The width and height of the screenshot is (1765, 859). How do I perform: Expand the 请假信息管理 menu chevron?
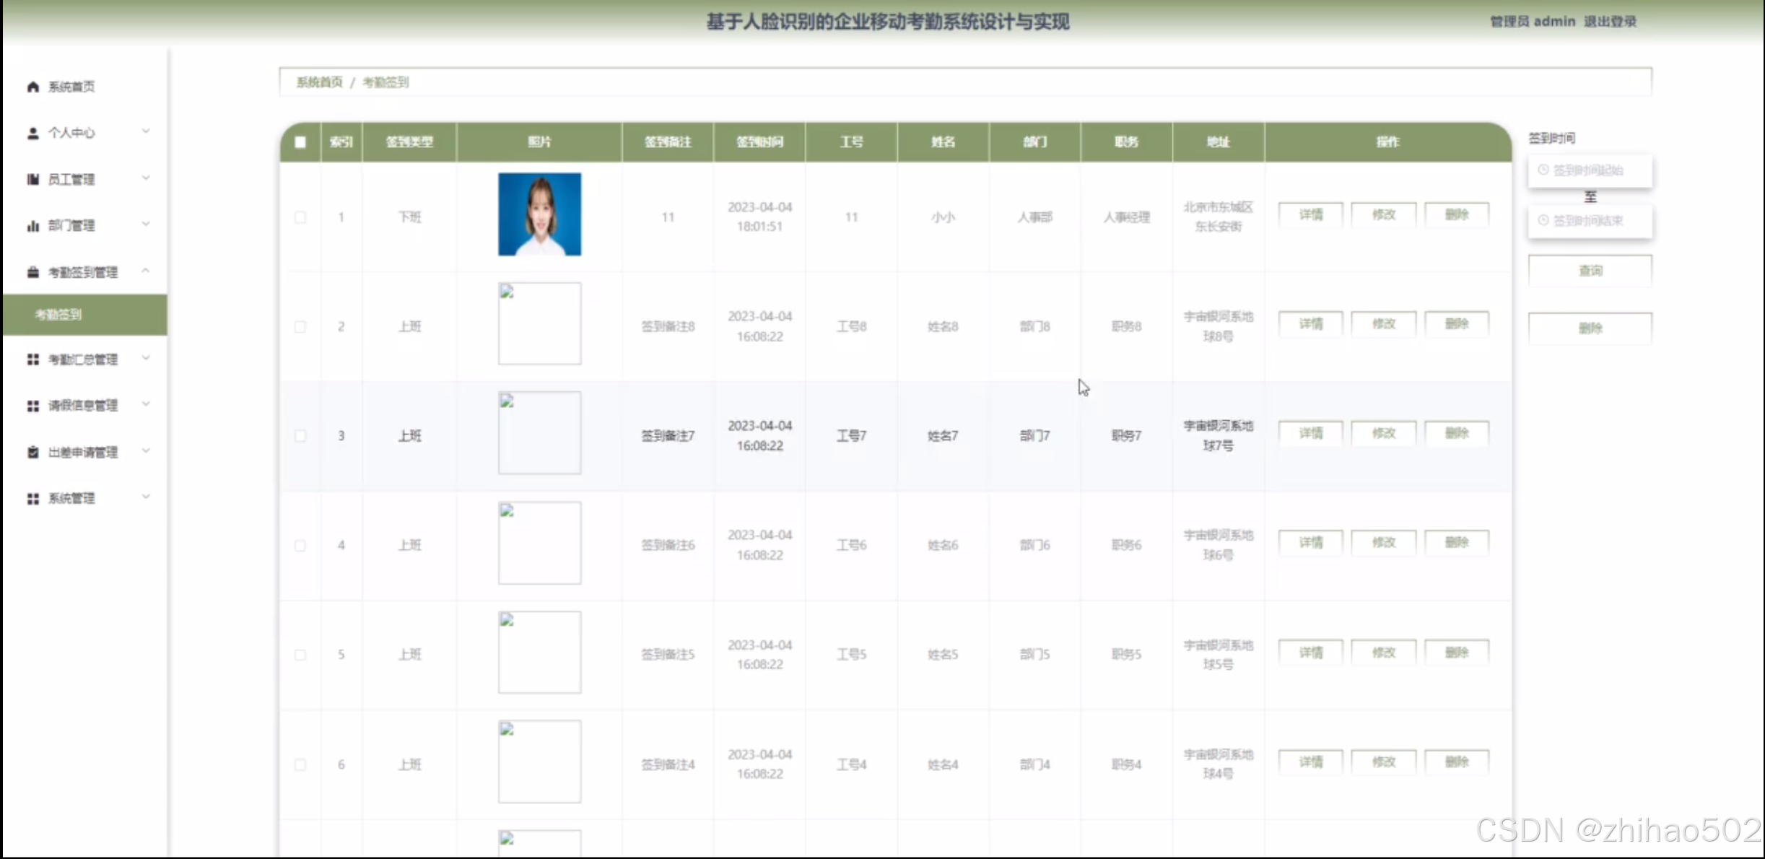pyautogui.click(x=146, y=405)
